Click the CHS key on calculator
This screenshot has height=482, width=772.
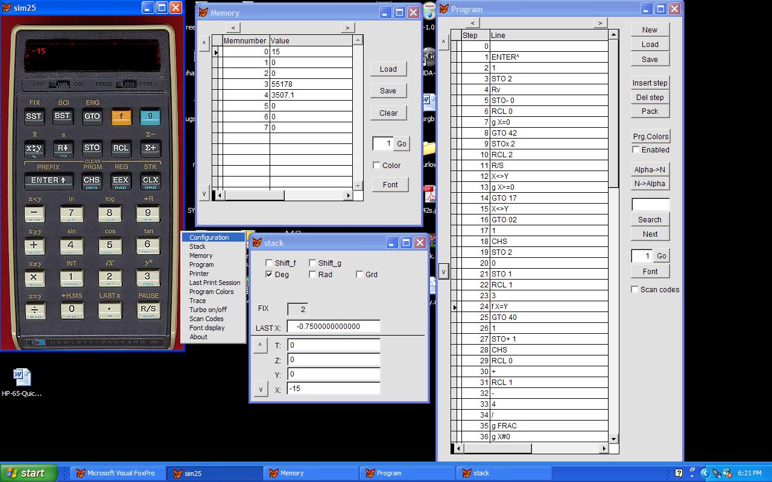click(92, 181)
